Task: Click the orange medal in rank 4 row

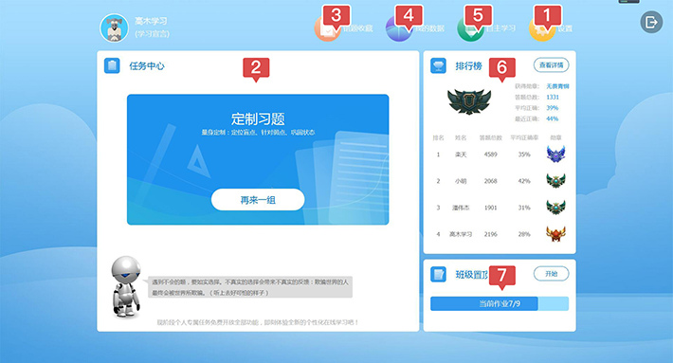Action: coord(555,234)
